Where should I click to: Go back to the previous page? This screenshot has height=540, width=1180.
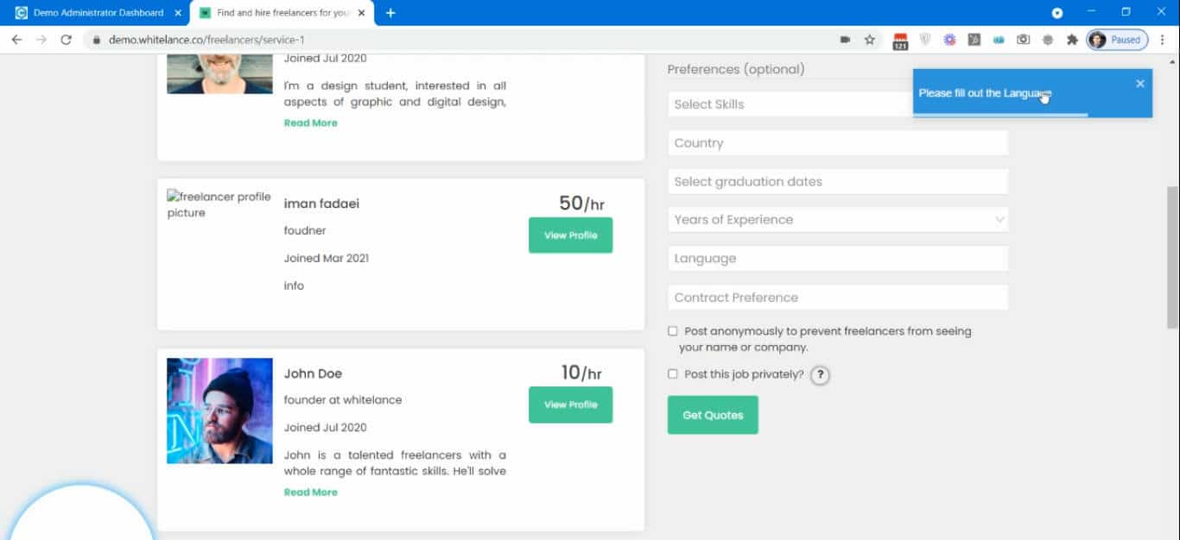pos(16,40)
